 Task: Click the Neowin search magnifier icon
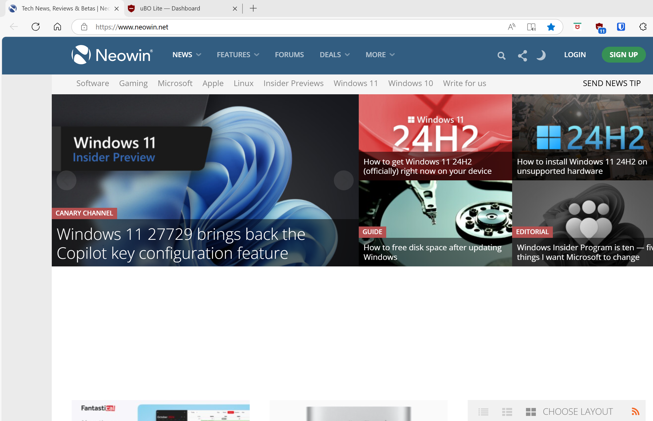pos(501,55)
